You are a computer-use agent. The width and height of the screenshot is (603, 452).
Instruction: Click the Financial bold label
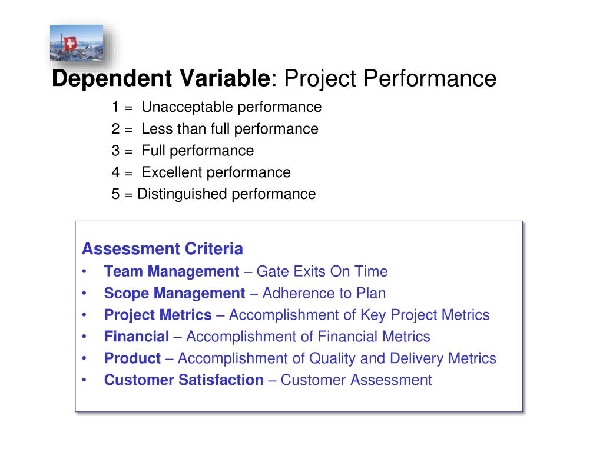pos(137,336)
